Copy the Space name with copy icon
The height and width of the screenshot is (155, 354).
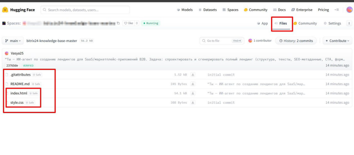(x=118, y=23)
